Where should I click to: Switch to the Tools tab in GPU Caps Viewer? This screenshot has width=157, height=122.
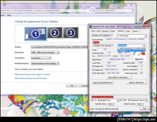pos(128,31)
